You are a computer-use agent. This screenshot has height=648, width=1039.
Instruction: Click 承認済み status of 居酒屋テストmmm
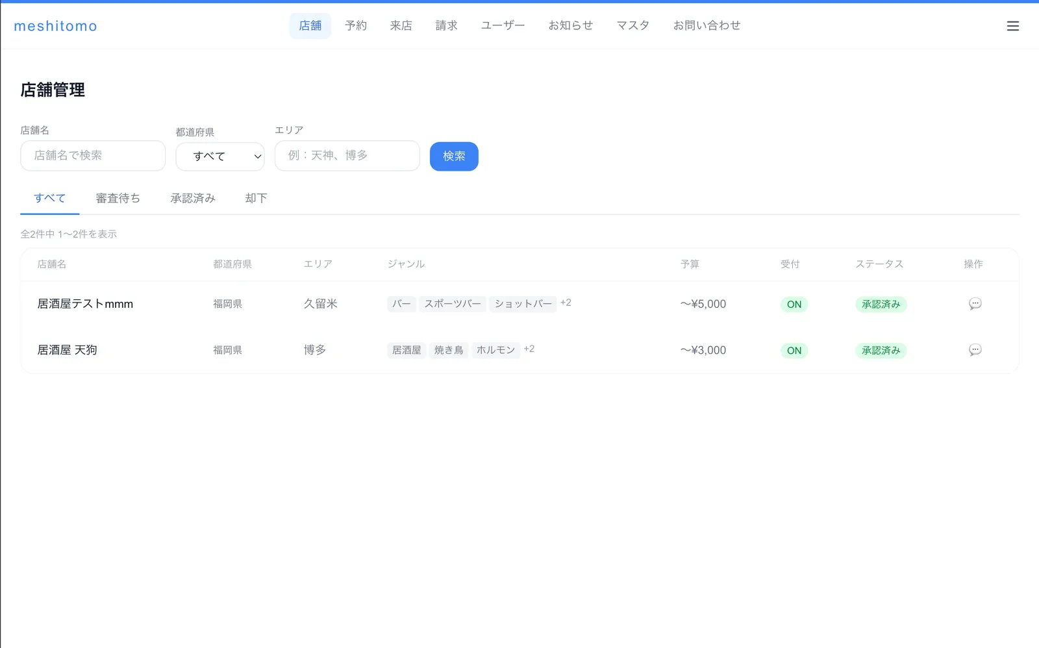(881, 305)
